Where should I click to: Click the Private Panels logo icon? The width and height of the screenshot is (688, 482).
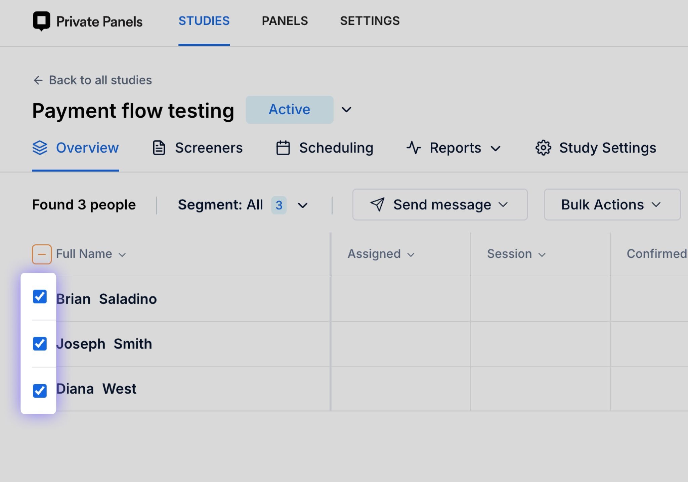point(41,21)
